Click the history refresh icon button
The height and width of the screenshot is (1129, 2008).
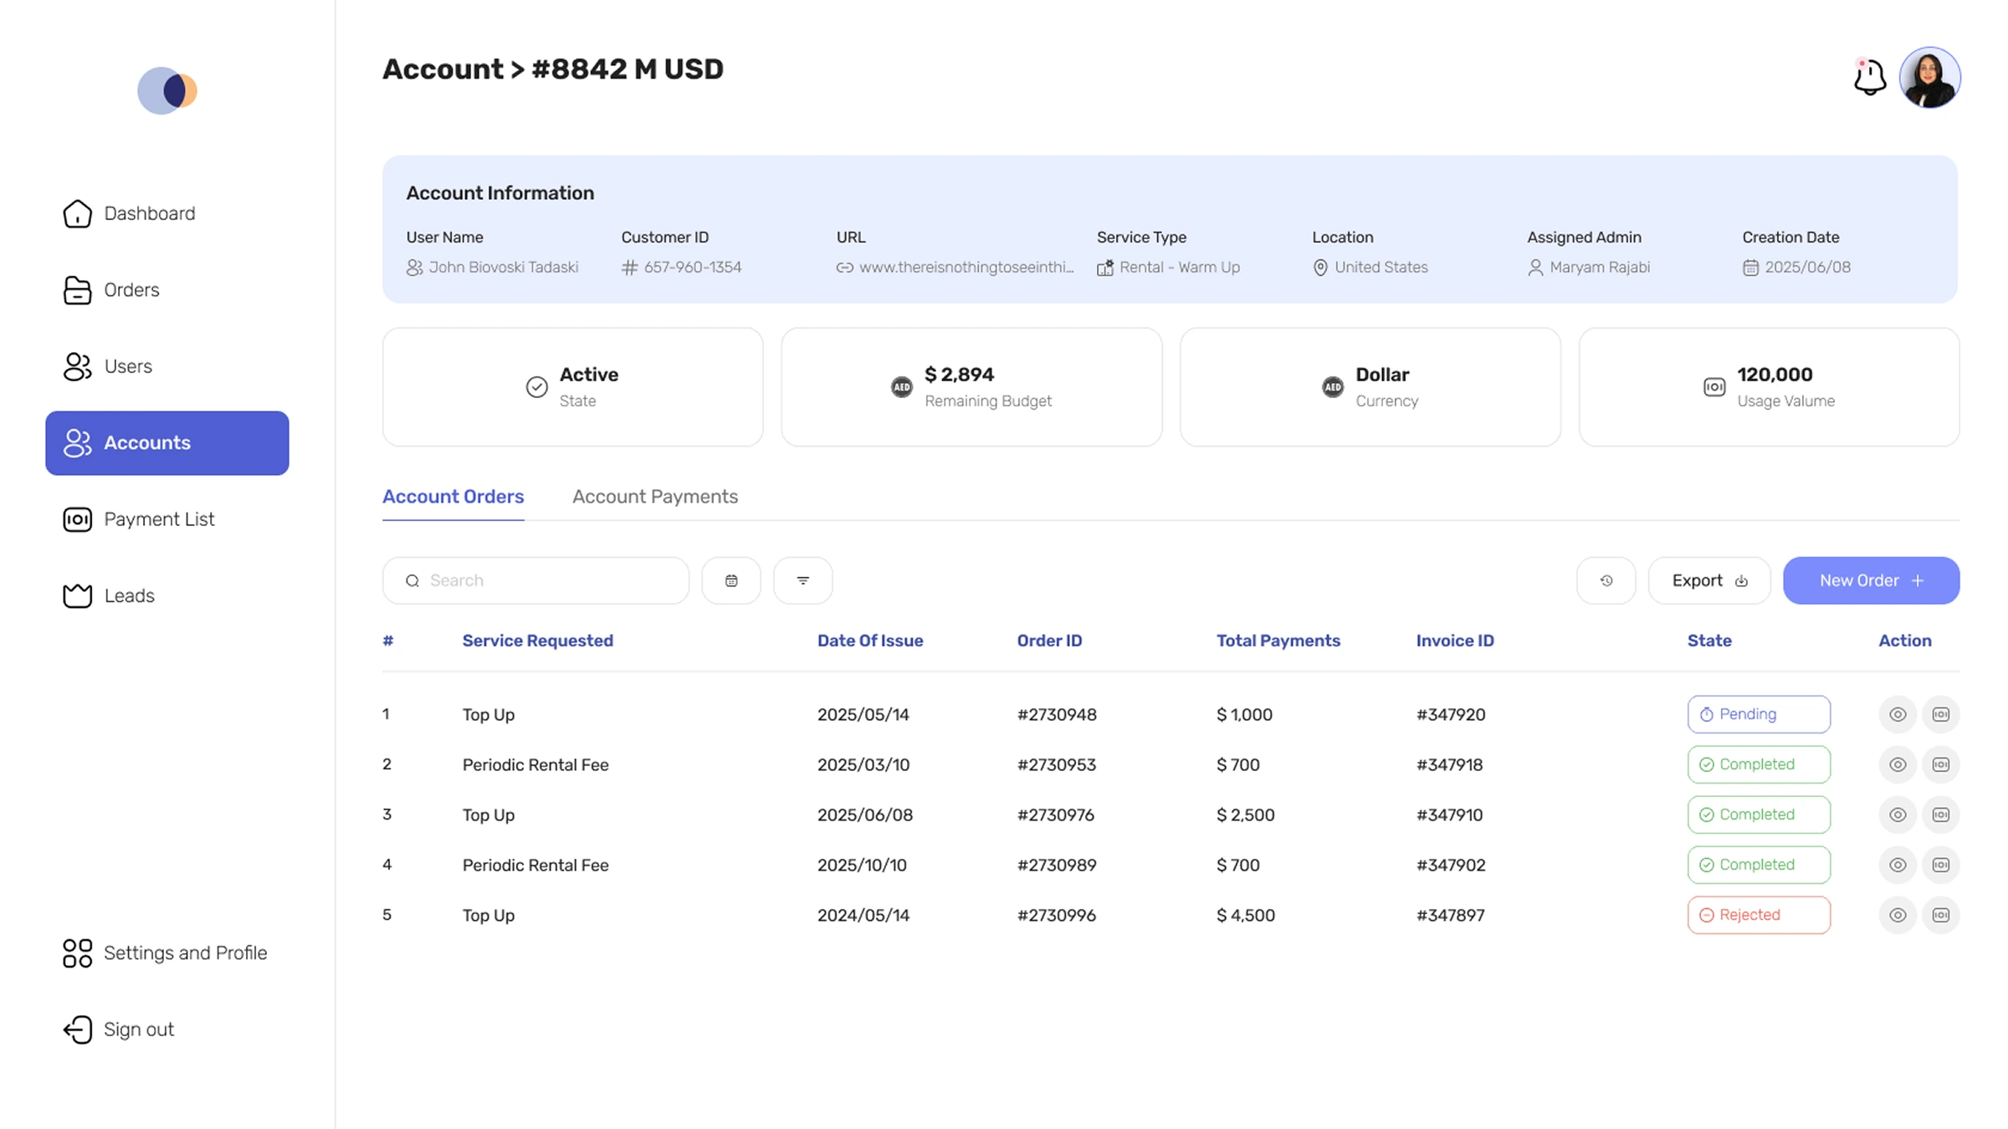pos(1606,580)
